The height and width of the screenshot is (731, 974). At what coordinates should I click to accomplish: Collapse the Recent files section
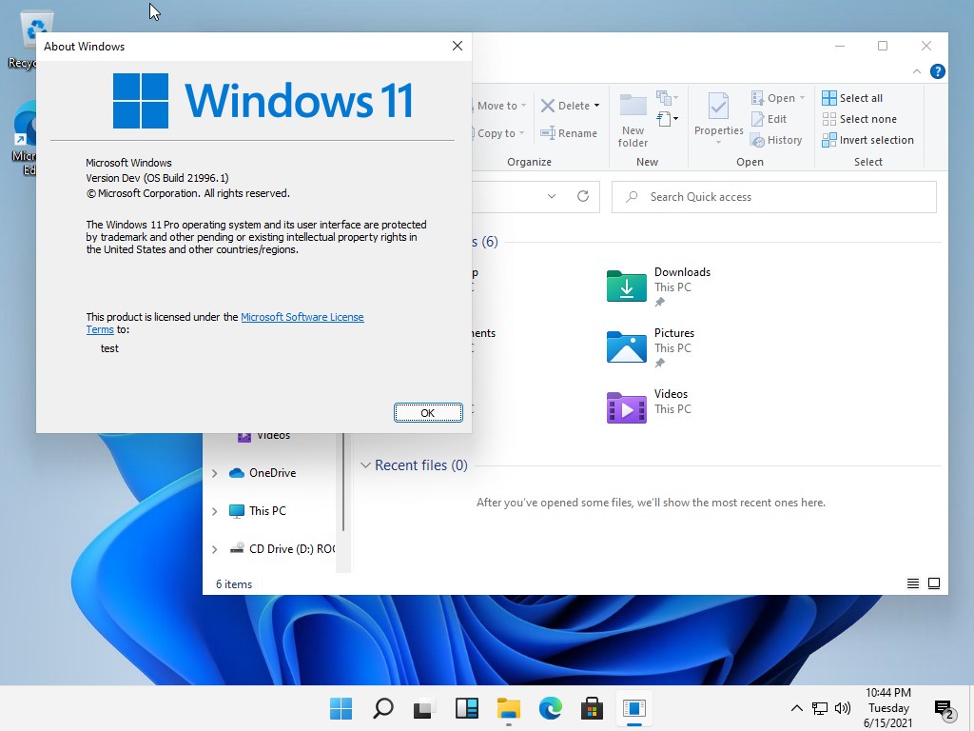[366, 465]
